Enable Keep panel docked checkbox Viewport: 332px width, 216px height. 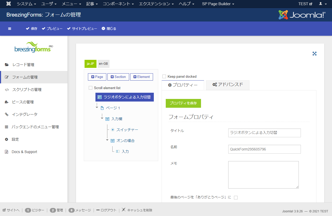point(164,76)
